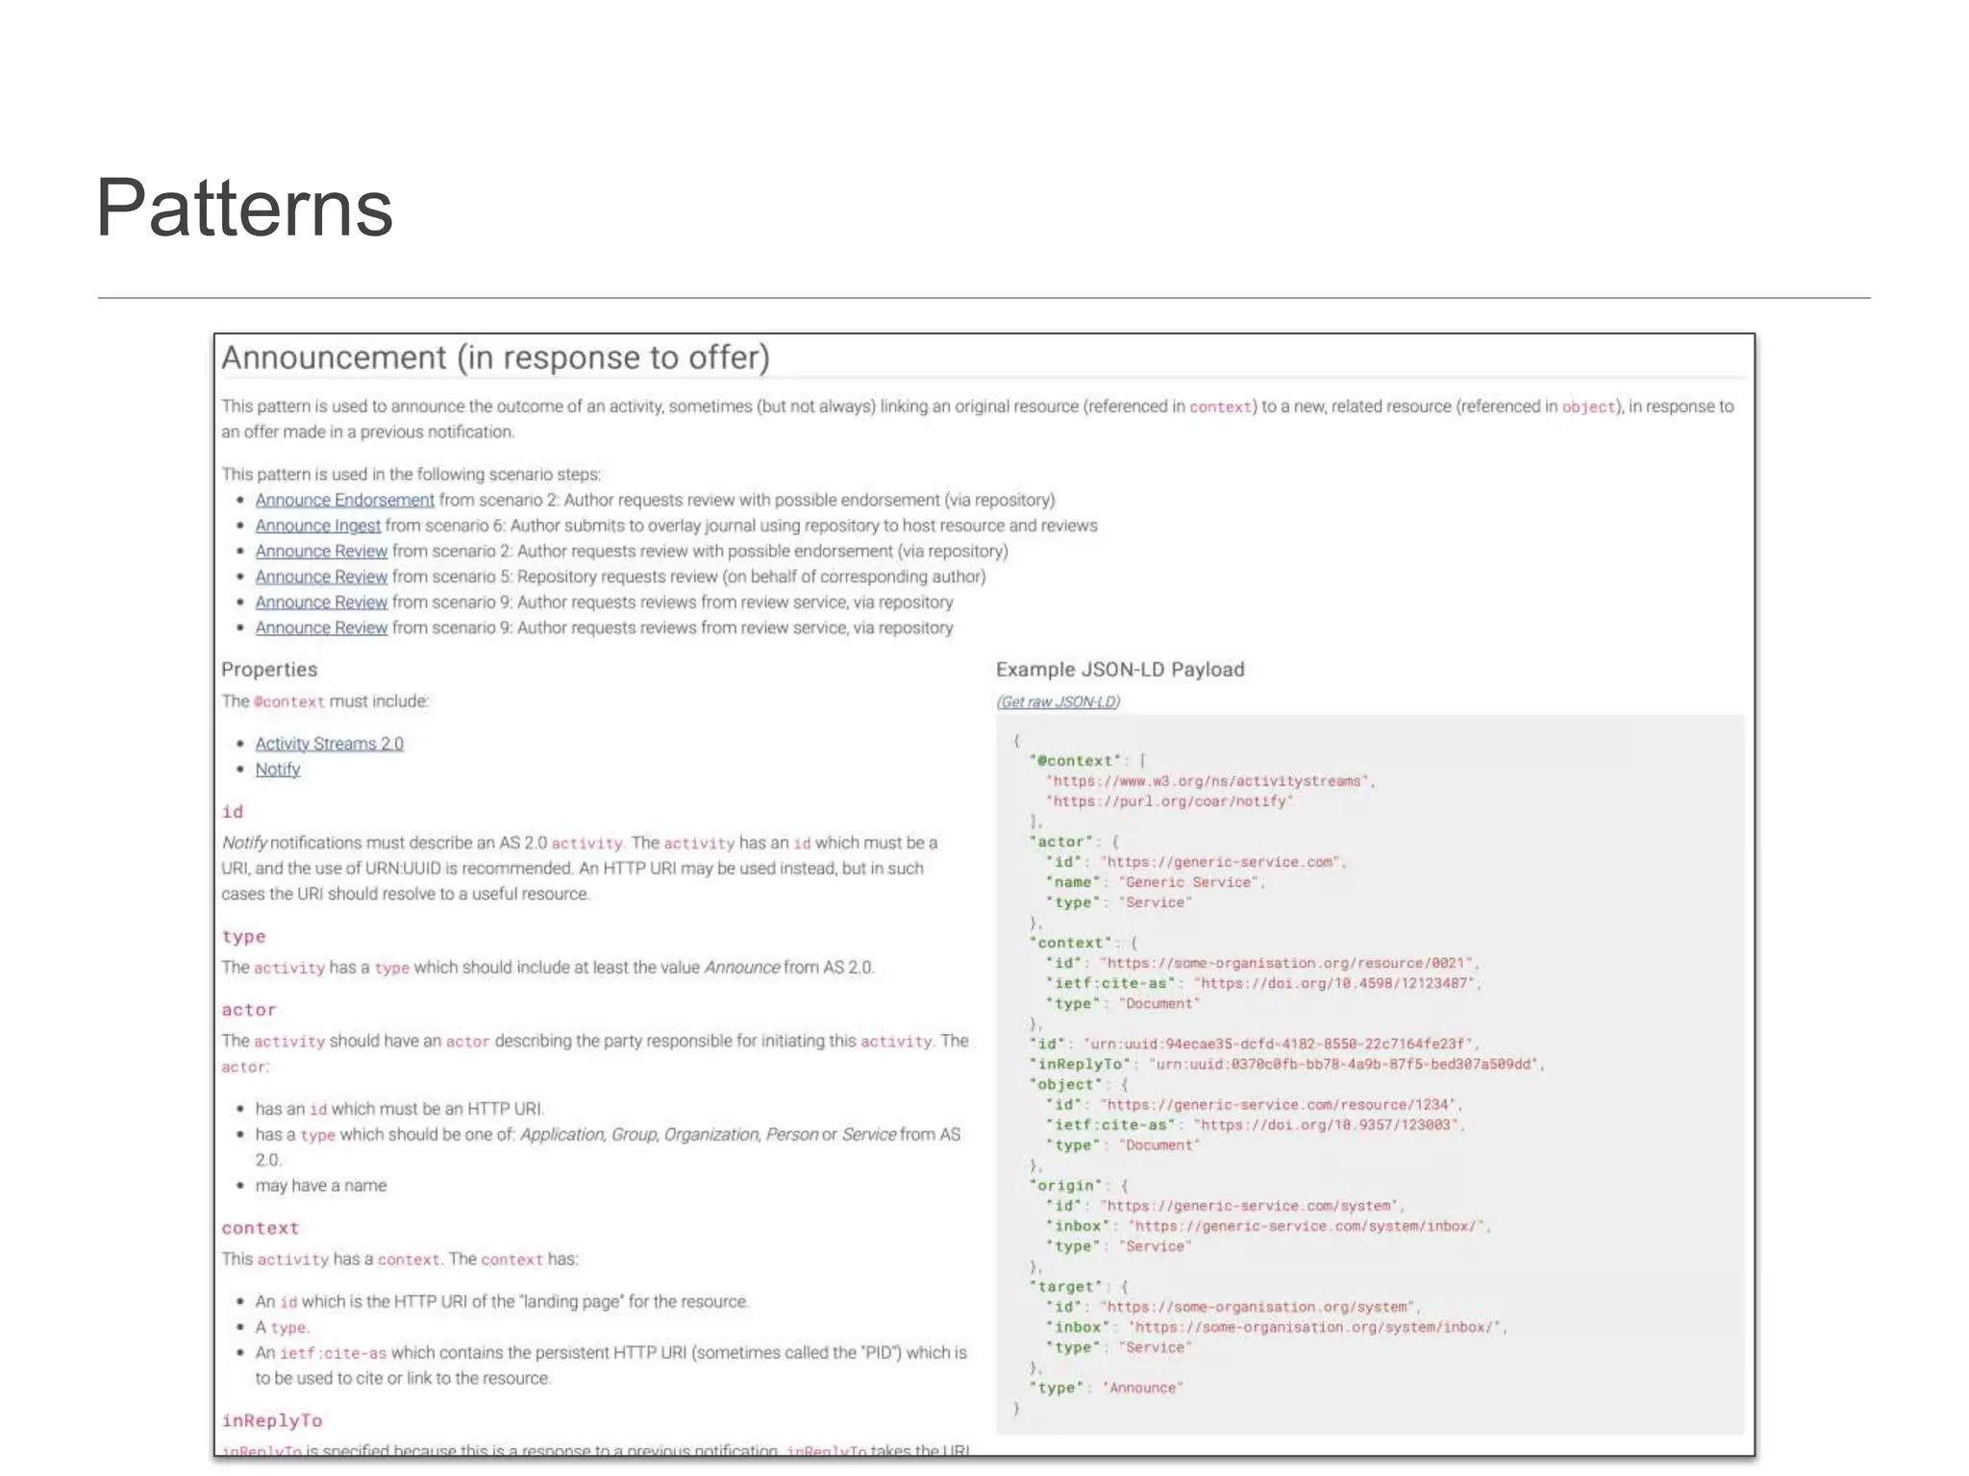Image resolution: width=1969 pixels, height=1476 pixels.
Task: Click the "@context" key in JSON payload
Action: point(1075,761)
